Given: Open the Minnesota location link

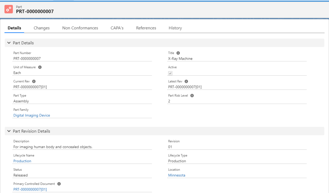Looking at the screenshot, I should click(176, 175).
